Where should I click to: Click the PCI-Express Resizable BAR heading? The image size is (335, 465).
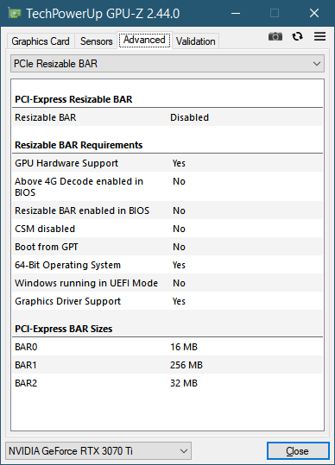click(73, 99)
